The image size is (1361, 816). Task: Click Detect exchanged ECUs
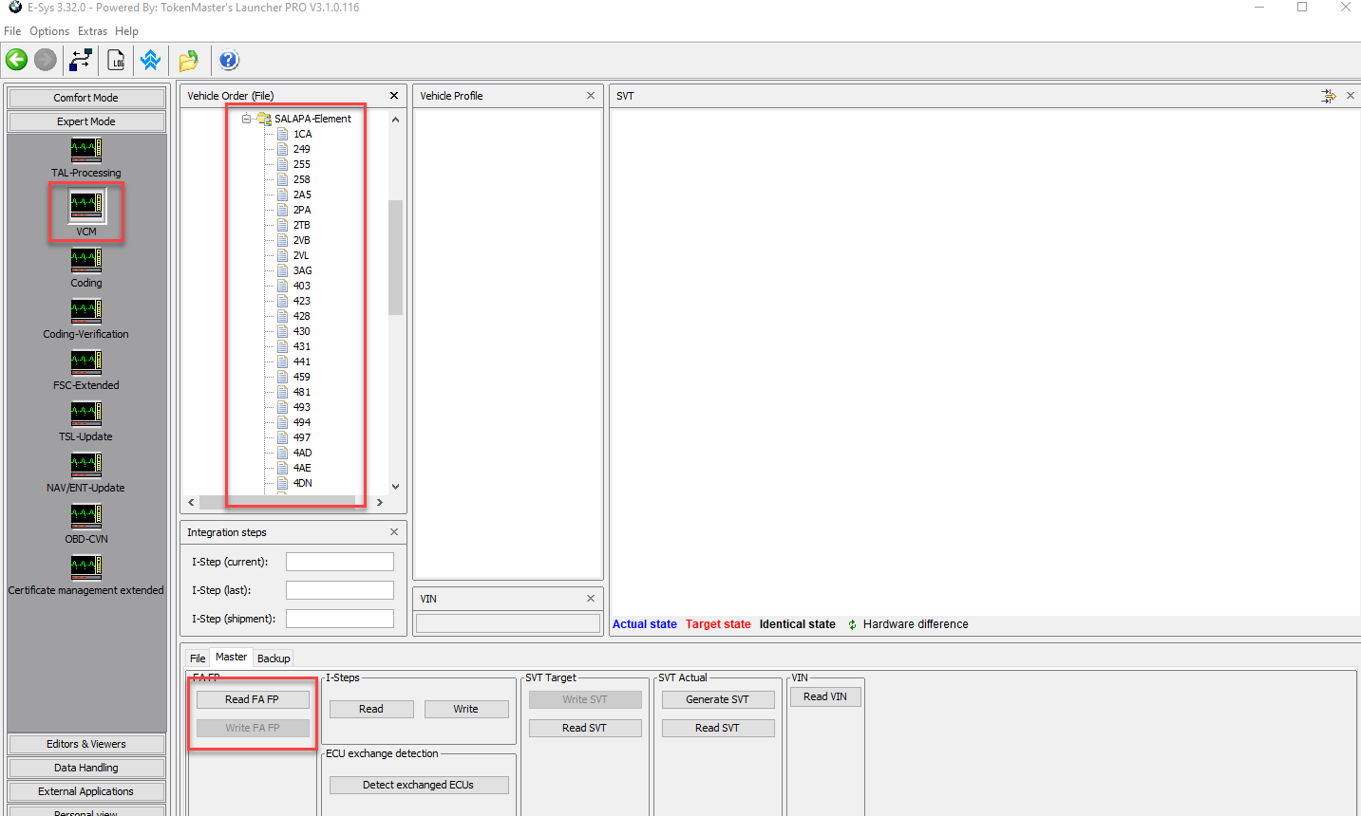pyautogui.click(x=419, y=785)
